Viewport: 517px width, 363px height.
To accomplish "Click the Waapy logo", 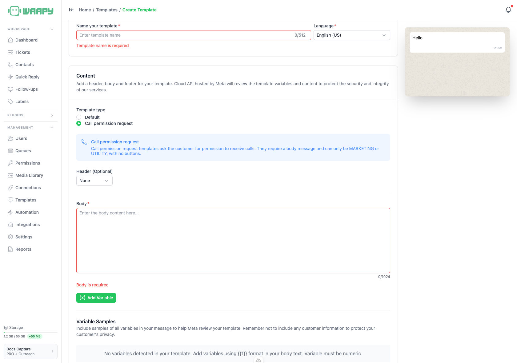I will [30, 11].
